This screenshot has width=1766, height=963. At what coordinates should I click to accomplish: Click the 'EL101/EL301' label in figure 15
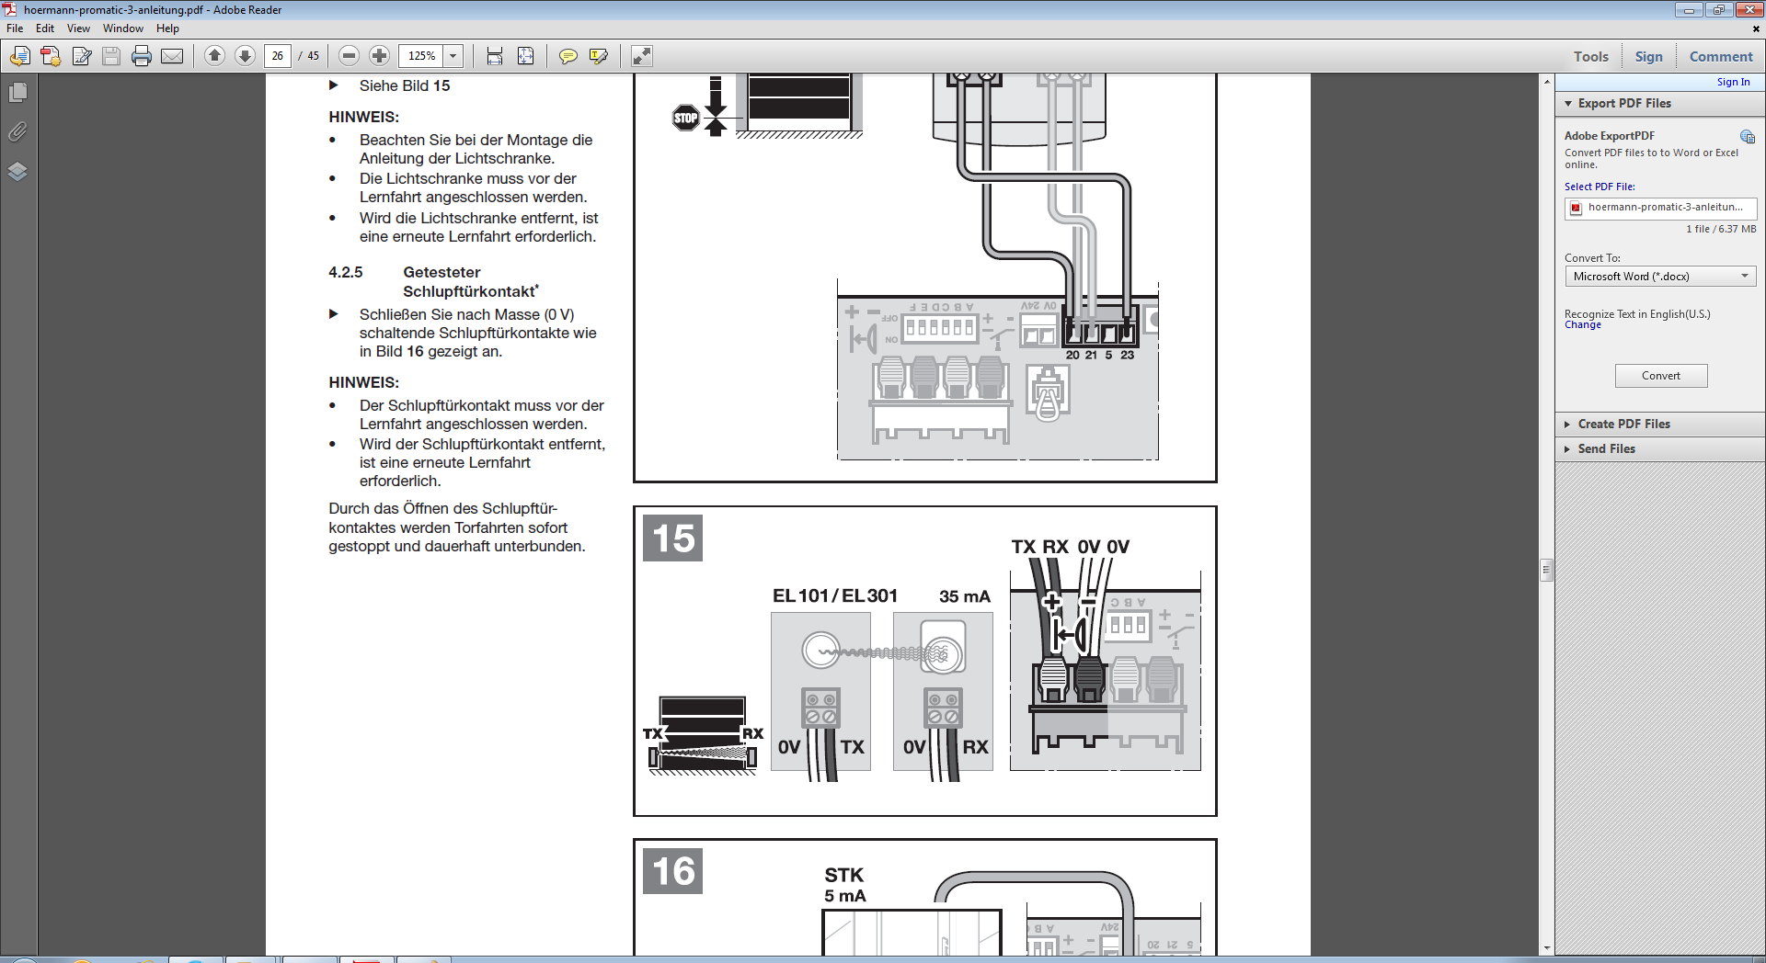coord(835,596)
